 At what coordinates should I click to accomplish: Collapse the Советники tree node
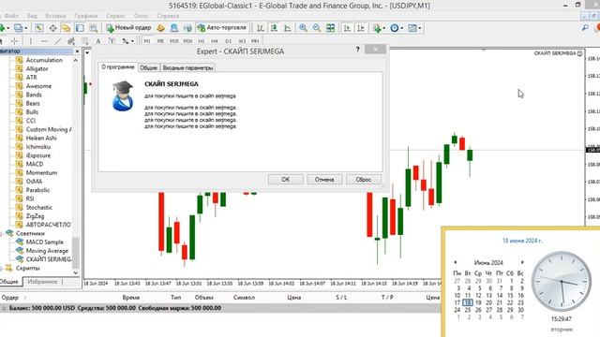coord(1,233)
